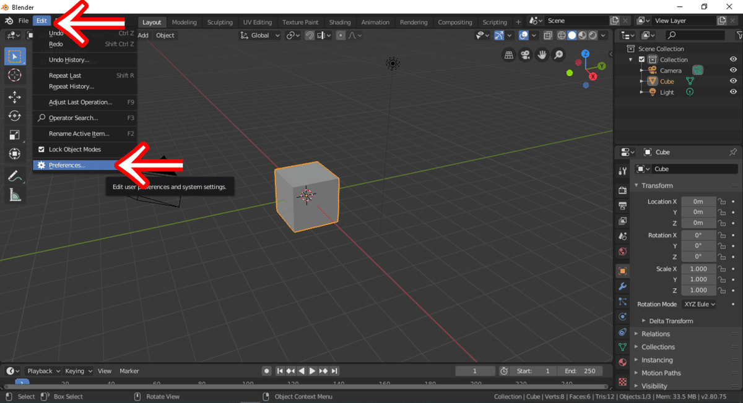Open the Material properties tab
The width and height of the screenshot is (743, 403).
[x=622, y=362]
